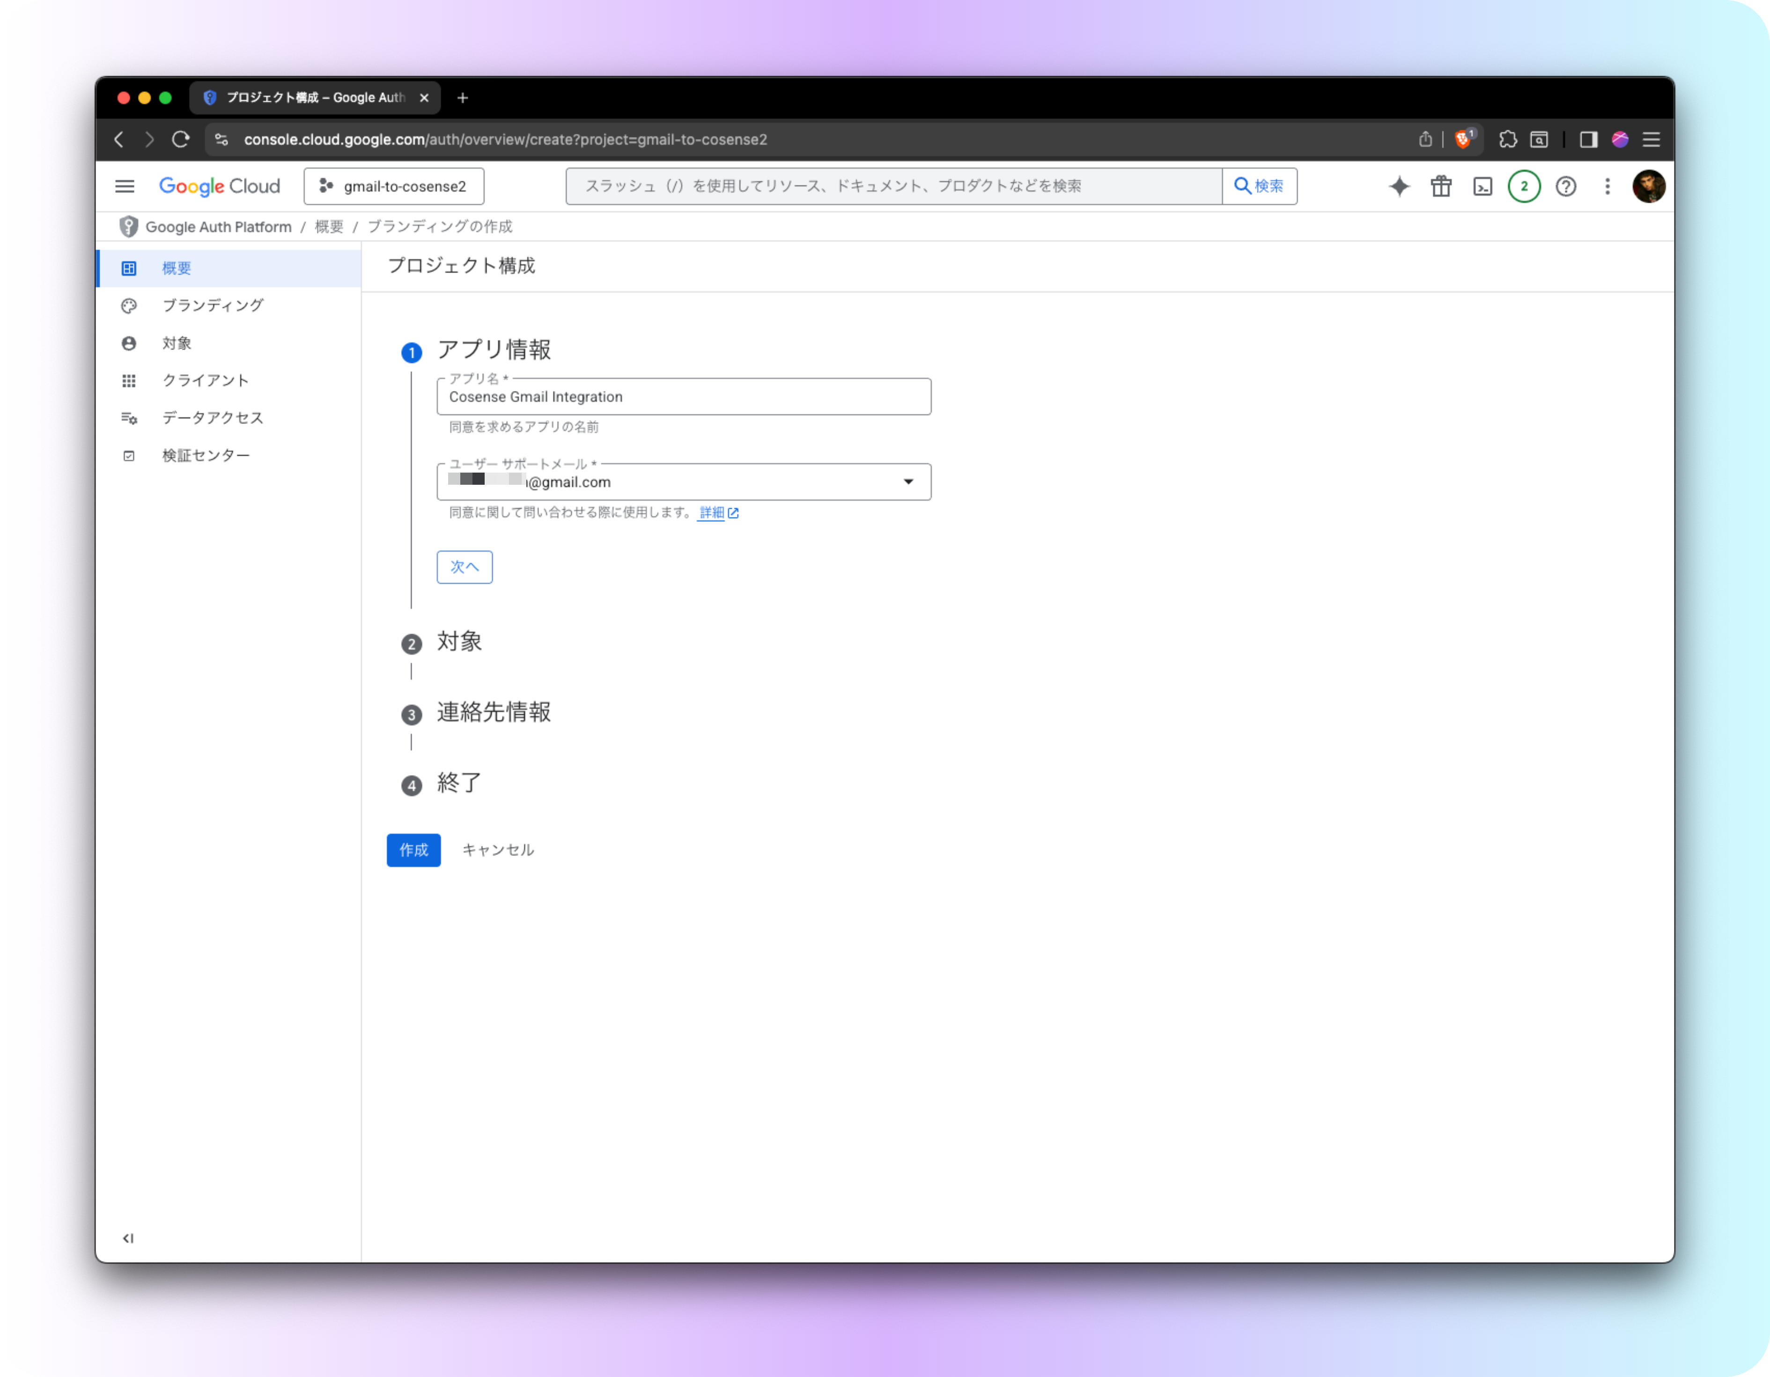
Task: Open a new browser tab
Action: point(463,97)
